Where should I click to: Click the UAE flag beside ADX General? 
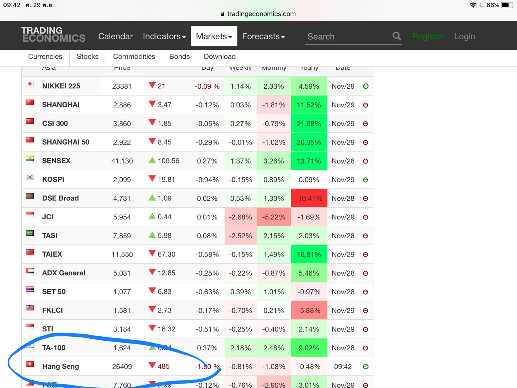[30, 270]
